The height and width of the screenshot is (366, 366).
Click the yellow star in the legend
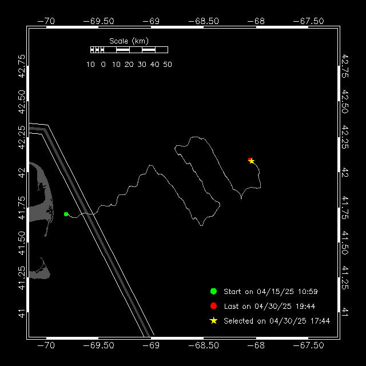pos(213,321)
